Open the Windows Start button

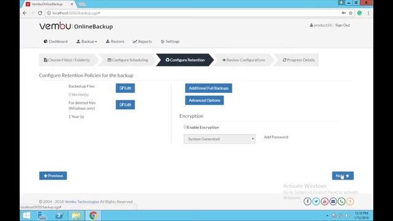[x=26, y=215]
